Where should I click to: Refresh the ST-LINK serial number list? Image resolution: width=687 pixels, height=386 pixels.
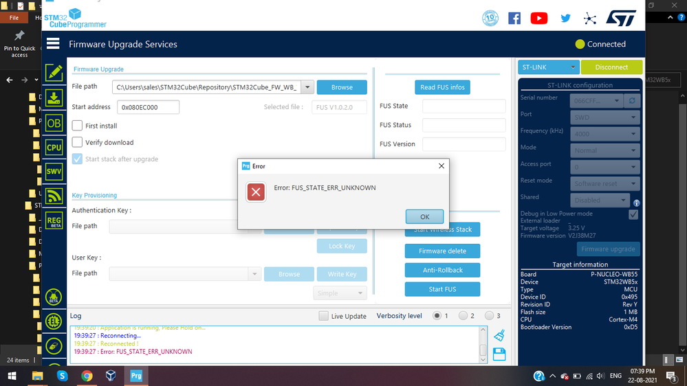pyautogui.click(x=632, y=101)
